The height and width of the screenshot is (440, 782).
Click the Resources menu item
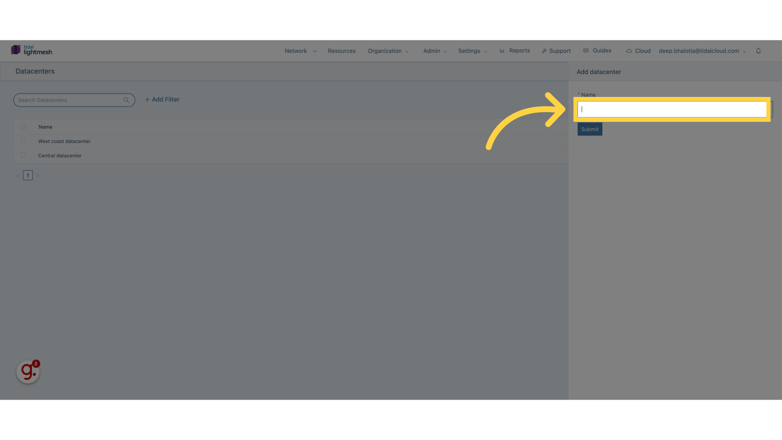[342, 51]
